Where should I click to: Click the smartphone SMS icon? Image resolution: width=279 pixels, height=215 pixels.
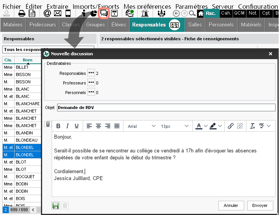(x=68, y=13)
